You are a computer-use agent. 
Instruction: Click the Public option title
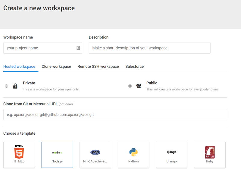(x=152, y=83)
